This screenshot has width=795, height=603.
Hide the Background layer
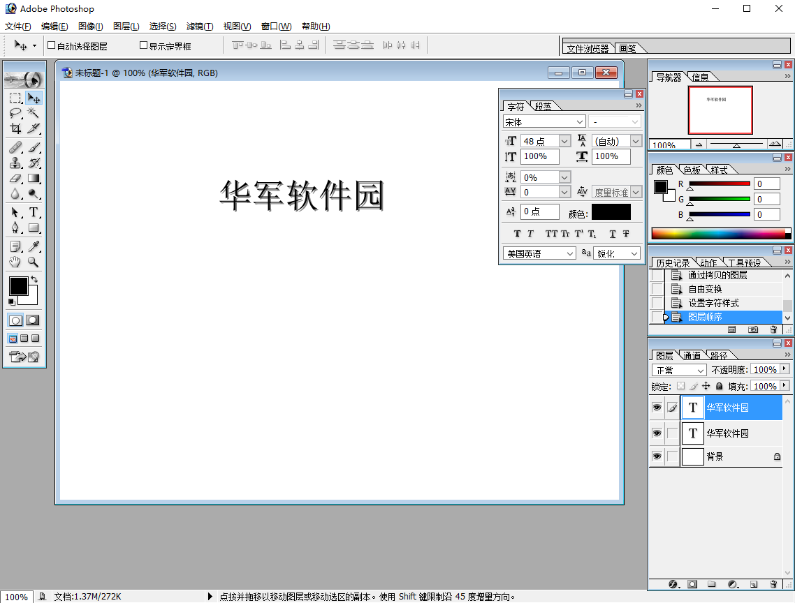657,456
